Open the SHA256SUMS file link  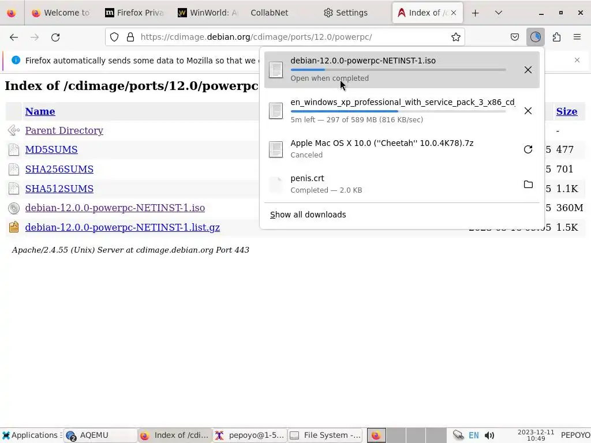(x=59, y=169)
